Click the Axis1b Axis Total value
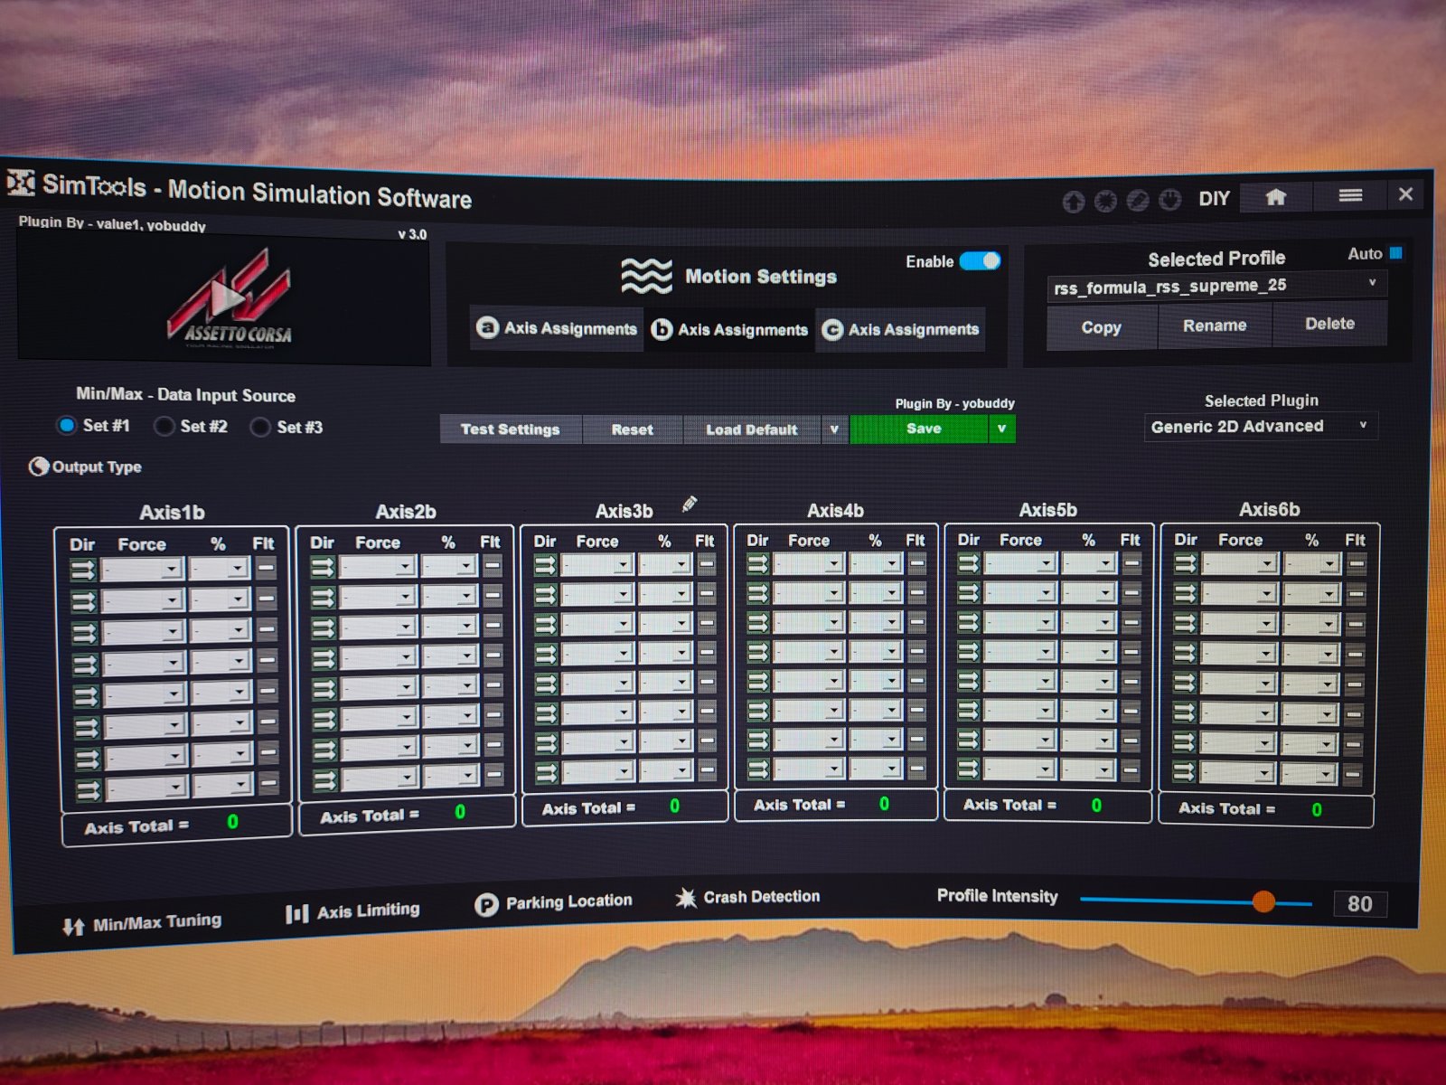The image size is (1446, 1085). click(x=232, y=822)
